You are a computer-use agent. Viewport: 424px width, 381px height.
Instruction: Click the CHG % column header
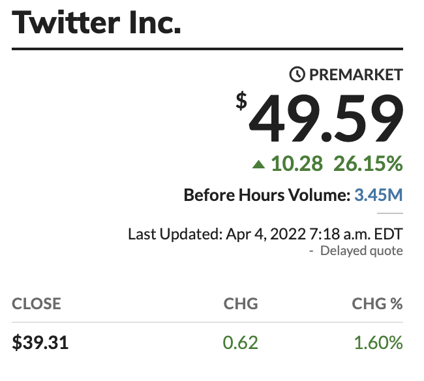point(377,303)
